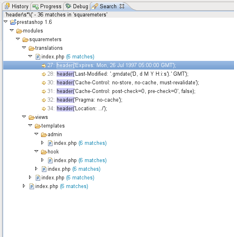Switch to the History tab

16,6
